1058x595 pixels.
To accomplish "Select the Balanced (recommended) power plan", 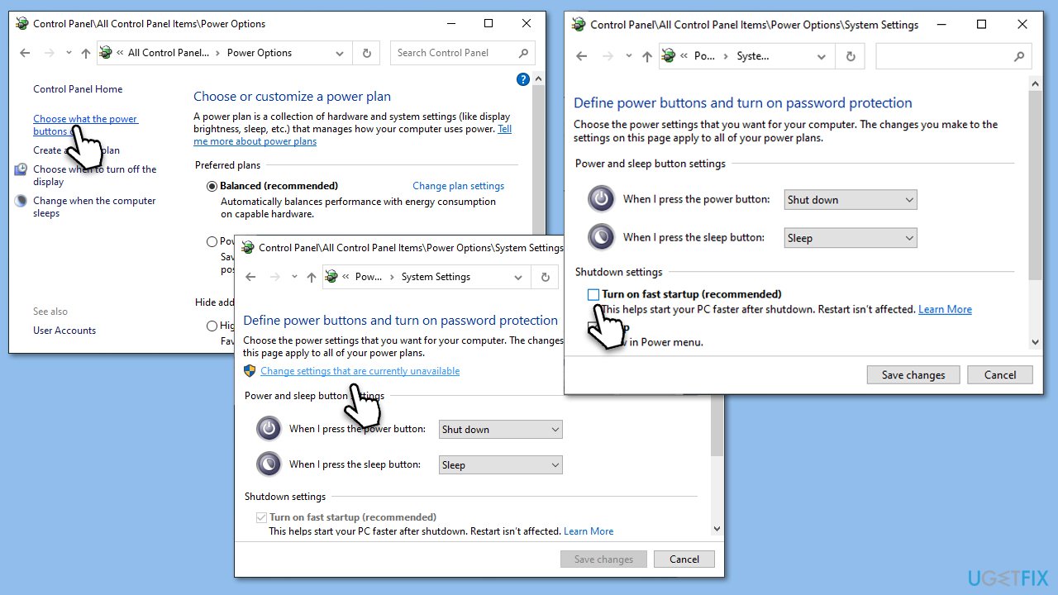I will [212, 186].
